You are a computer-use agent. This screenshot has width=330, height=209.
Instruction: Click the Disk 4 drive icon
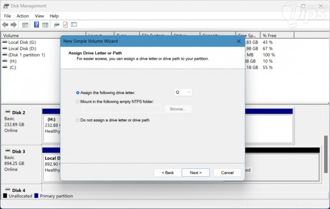pos(8,189)
